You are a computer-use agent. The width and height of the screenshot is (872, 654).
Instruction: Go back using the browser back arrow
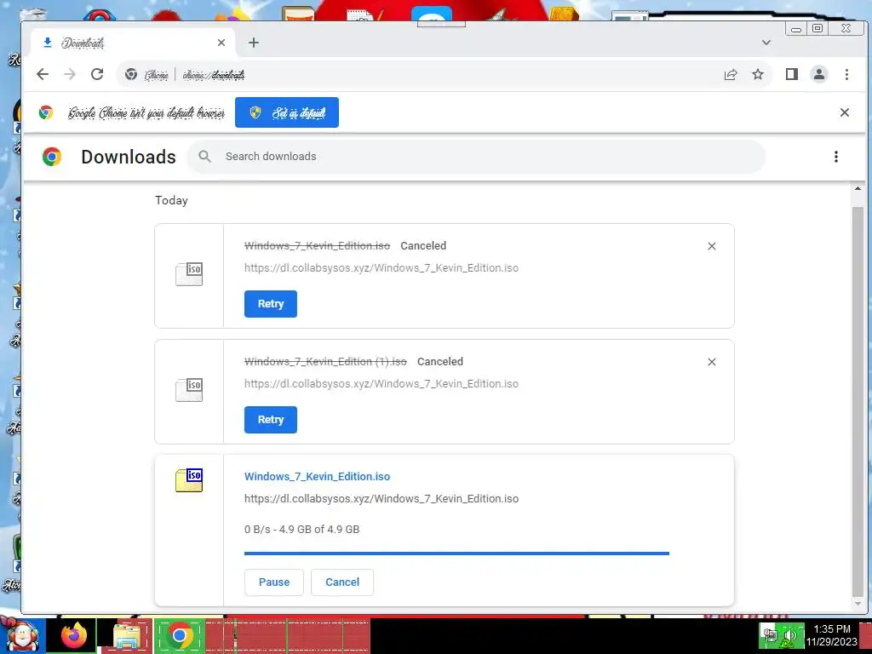tap(43, 75)
